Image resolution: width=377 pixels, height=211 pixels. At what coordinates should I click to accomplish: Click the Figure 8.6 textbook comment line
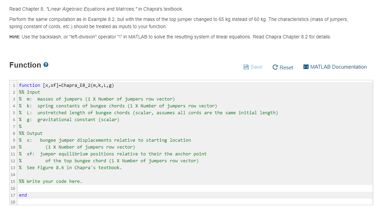tap(69, 167)
